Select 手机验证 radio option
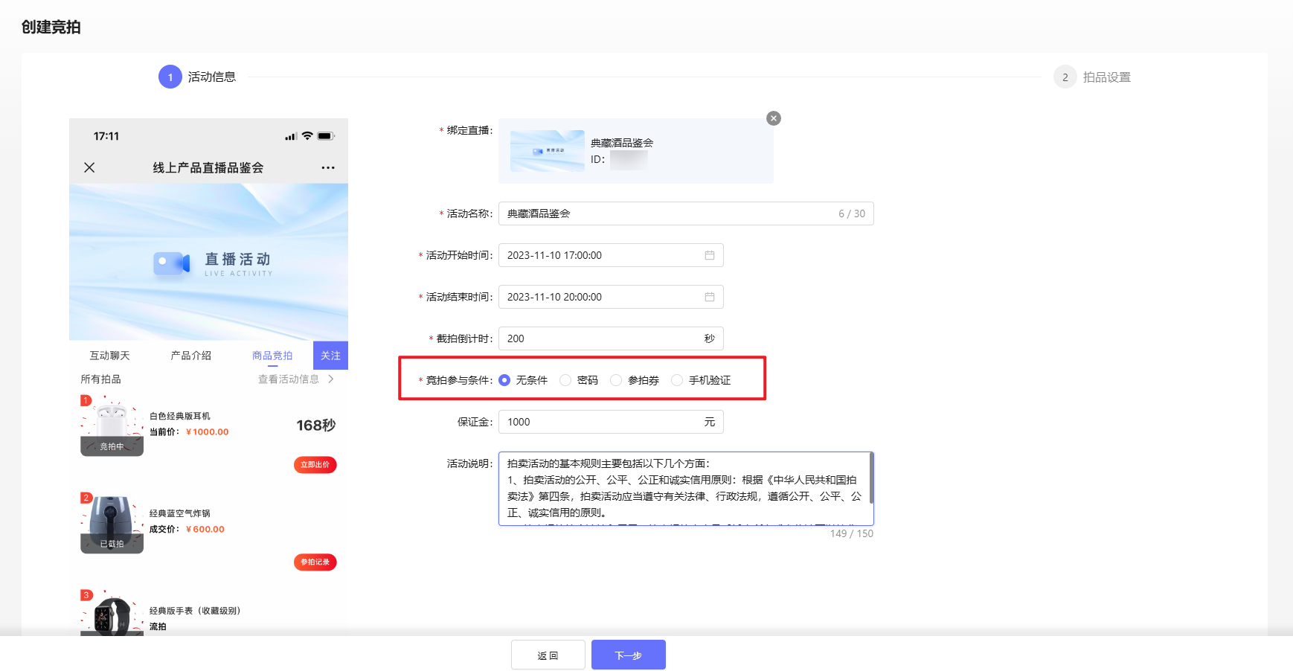The image size is (1293, 671). pos(677,380)
